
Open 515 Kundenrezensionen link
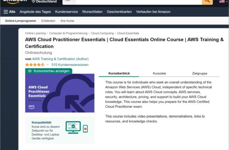pos(70,64)
